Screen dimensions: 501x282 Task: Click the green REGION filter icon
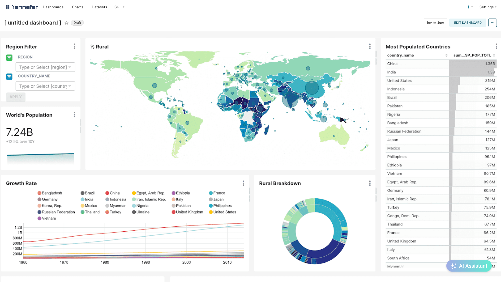tap(9, 57)
